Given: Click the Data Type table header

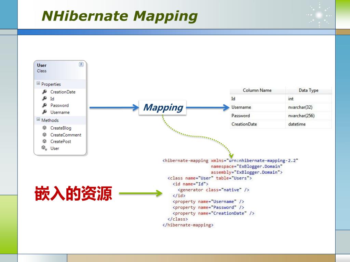Looking at the screenshot, I should click(309, 90).
